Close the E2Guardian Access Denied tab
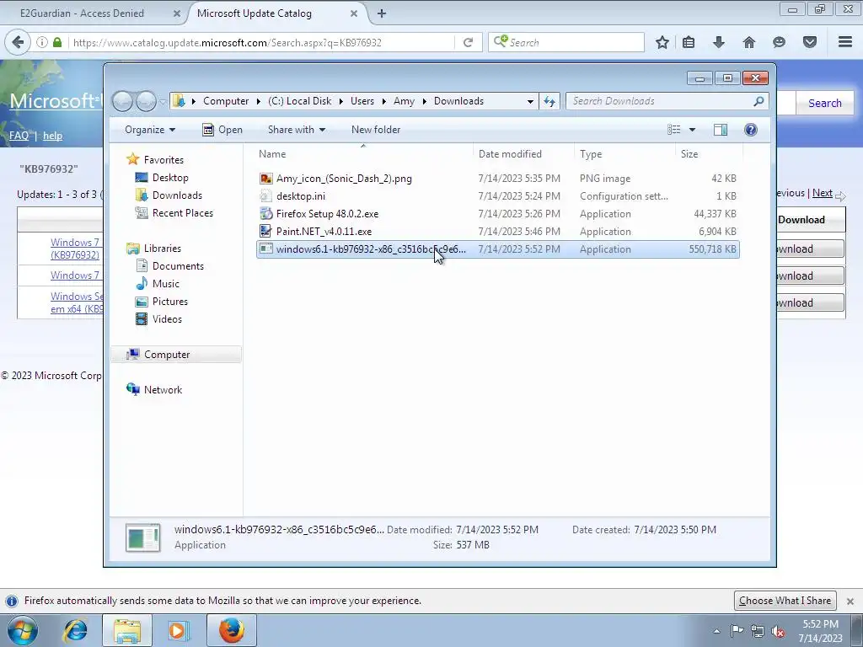 click(x=177, y=13)
